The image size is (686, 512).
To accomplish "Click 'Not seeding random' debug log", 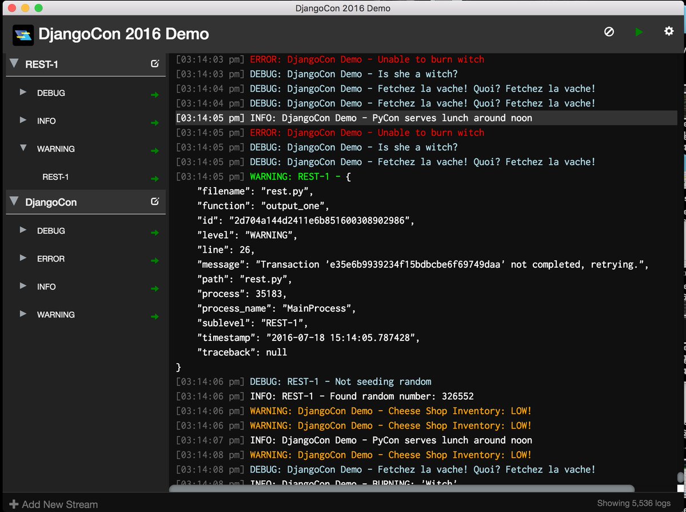I will [x=304, y=382].
